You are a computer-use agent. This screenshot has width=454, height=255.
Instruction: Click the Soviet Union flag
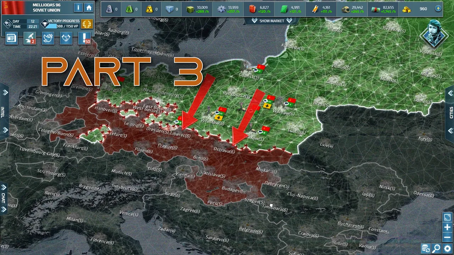coord(13,7)
